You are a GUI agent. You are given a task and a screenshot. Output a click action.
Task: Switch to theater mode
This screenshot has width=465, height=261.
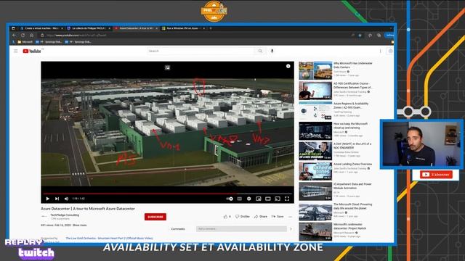click(268, 199)
